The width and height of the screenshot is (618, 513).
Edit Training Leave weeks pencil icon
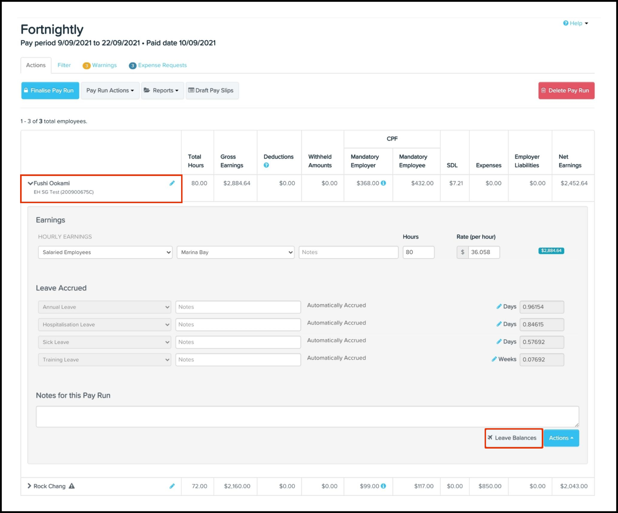point(494,359)
